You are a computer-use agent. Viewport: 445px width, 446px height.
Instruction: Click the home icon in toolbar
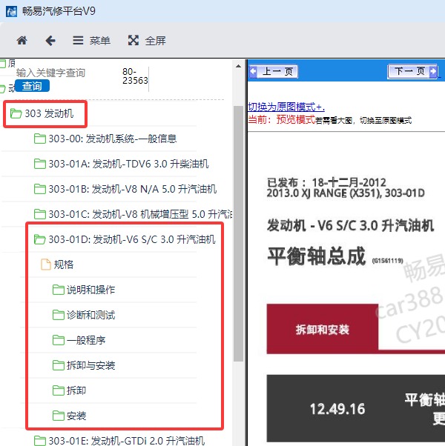click(22, 41)
